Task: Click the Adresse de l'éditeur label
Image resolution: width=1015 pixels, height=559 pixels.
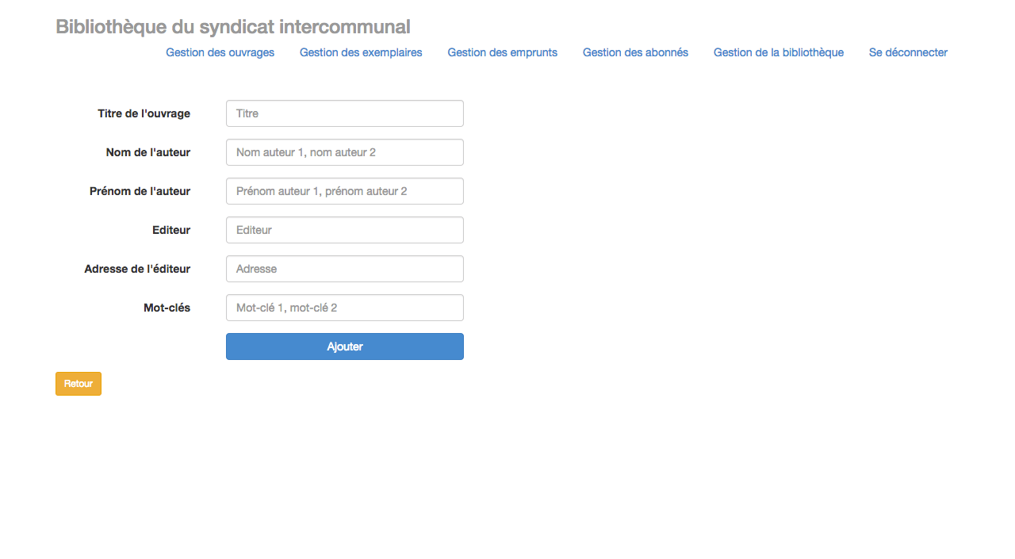Action: [137, 269]
